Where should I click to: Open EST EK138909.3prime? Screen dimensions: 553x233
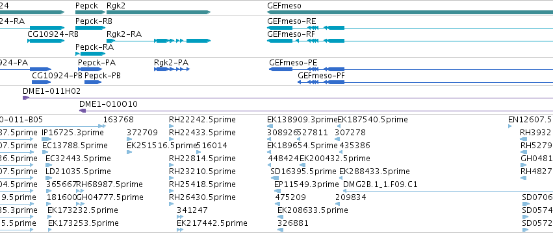tap(302, 120)
